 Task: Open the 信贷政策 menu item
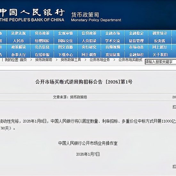pyautogui.click(x=89, y=33)
